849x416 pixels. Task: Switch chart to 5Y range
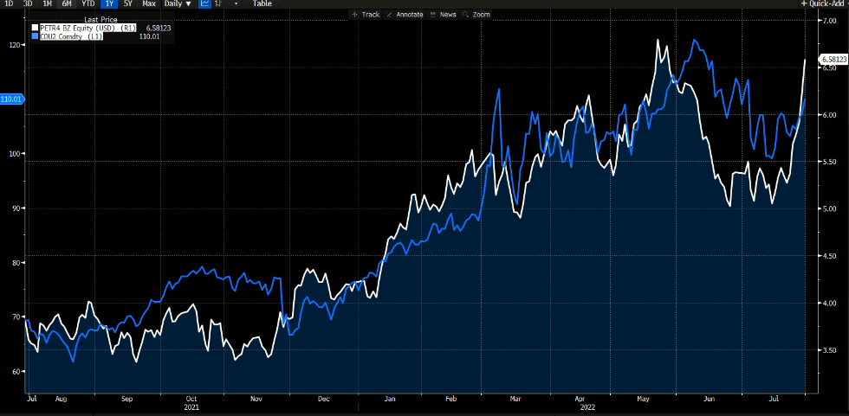pyautogui.click(x=128, y=3)
